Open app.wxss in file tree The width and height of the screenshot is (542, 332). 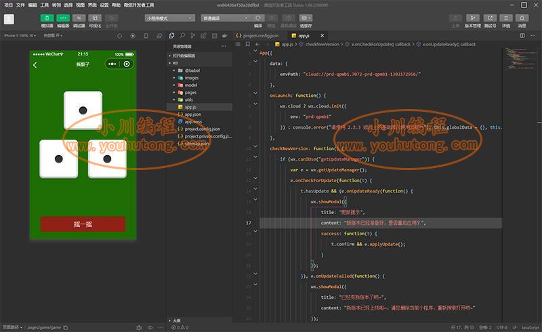click(199, 122)
